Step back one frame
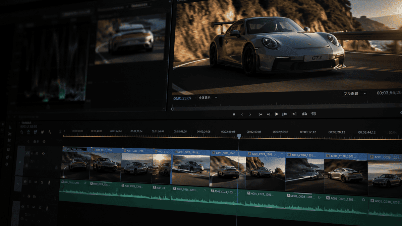Viewport: 402px width, 226px height. coord(269,114)
